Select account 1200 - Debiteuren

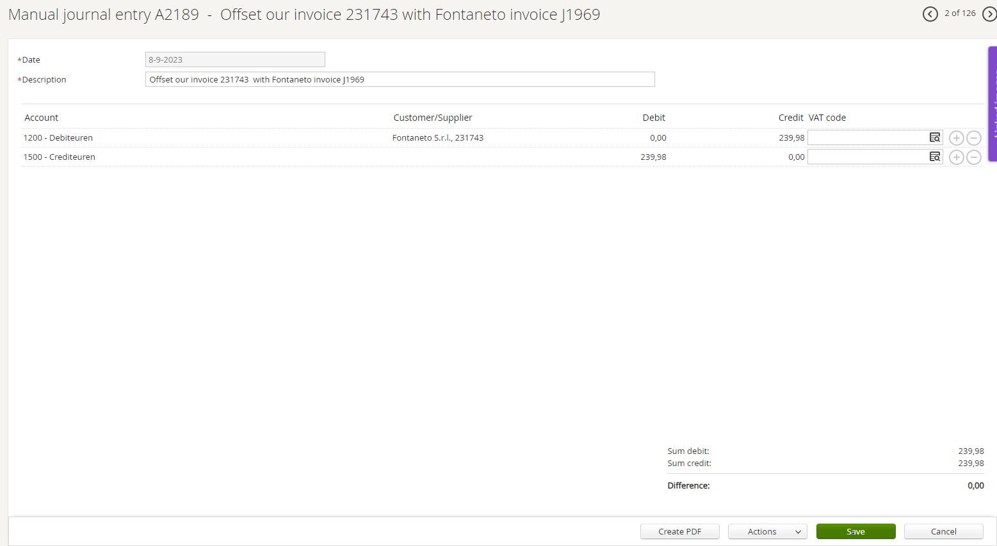pyautogui.click(x=58, y=137)
